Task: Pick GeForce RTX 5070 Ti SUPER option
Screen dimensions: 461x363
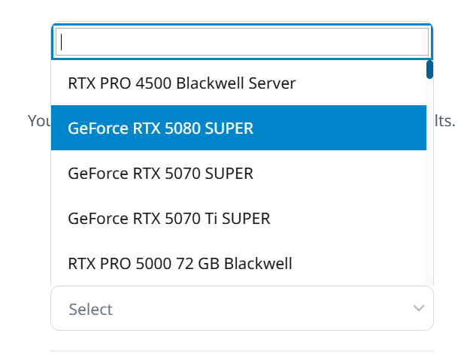Action: click(238, 218)
